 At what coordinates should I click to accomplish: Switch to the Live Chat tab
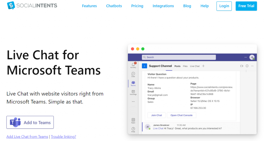click(x=195, y=66)
